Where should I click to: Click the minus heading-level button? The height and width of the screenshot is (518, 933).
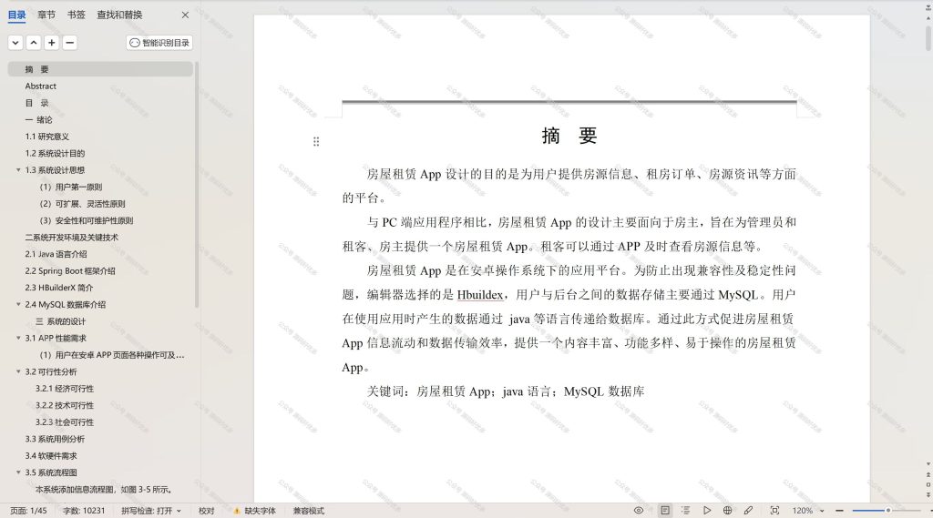coord(69,43)
